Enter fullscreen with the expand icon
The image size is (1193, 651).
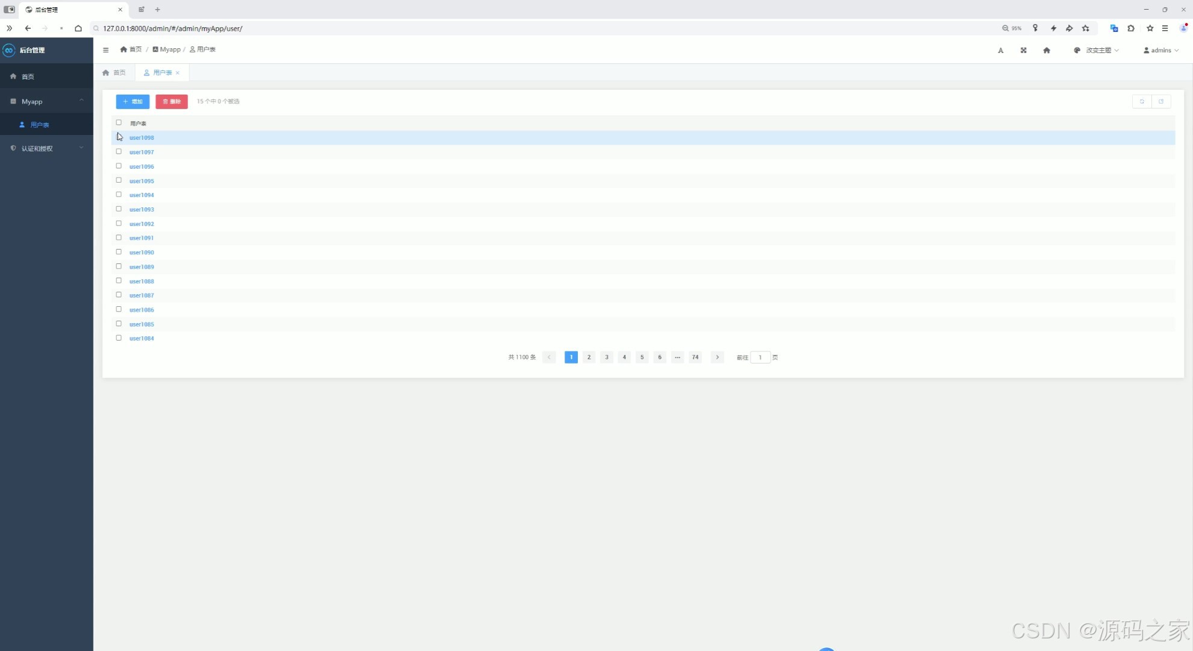point(1023,51)
